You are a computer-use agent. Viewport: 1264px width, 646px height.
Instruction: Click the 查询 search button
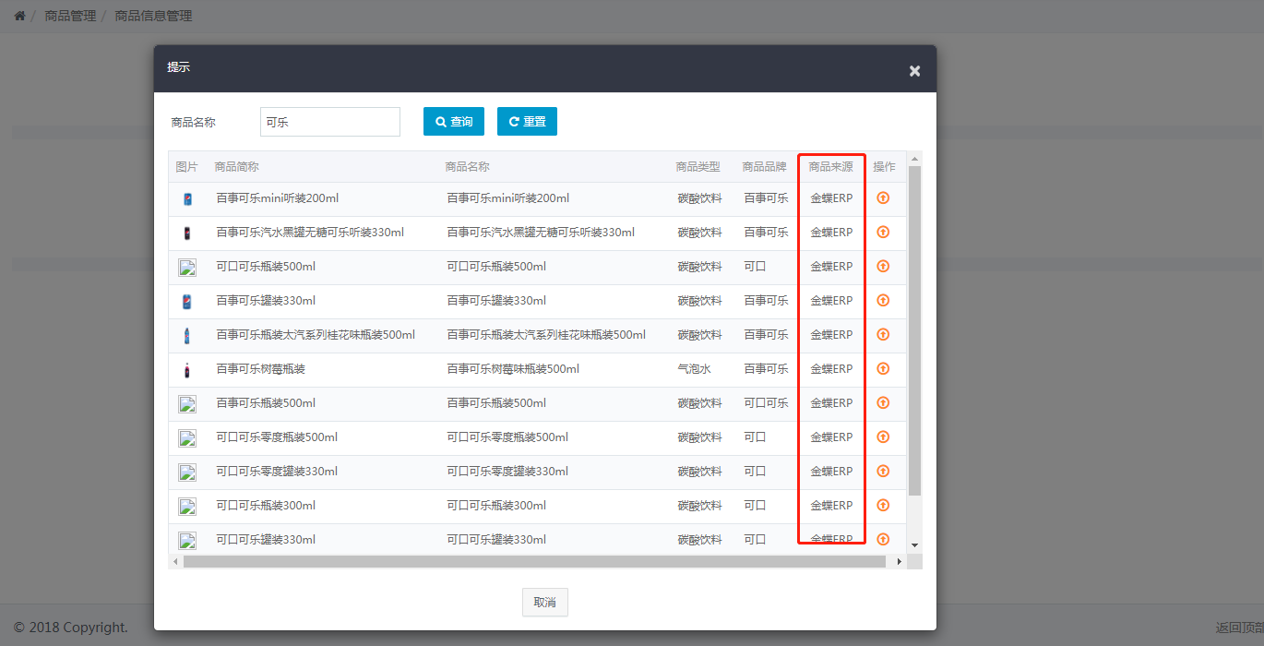[454, 122]
